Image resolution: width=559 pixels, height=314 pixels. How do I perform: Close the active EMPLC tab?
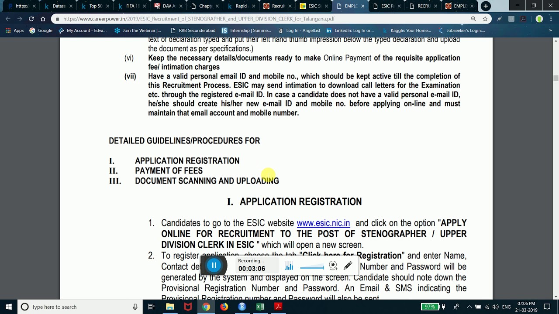point(362,6)
